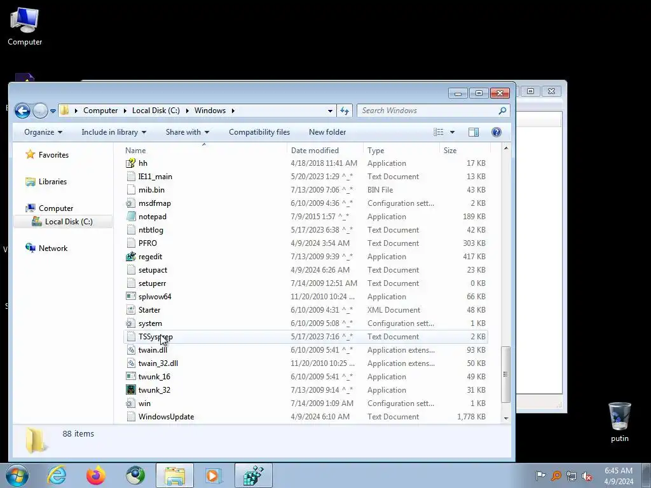Screen dimensions: 651x488
Task: Sort by the Name column header
Action: pyautogui.click(x=203, y=150)
